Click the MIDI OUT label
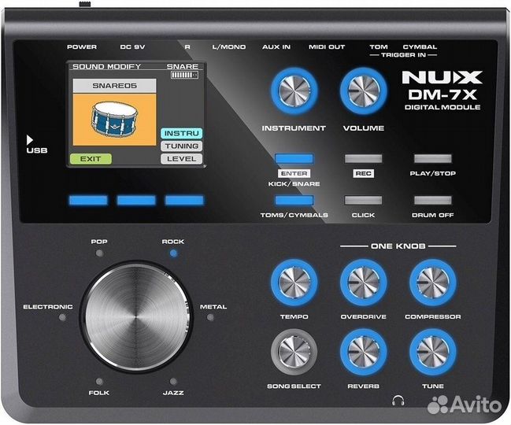 (x=327, y=47)
